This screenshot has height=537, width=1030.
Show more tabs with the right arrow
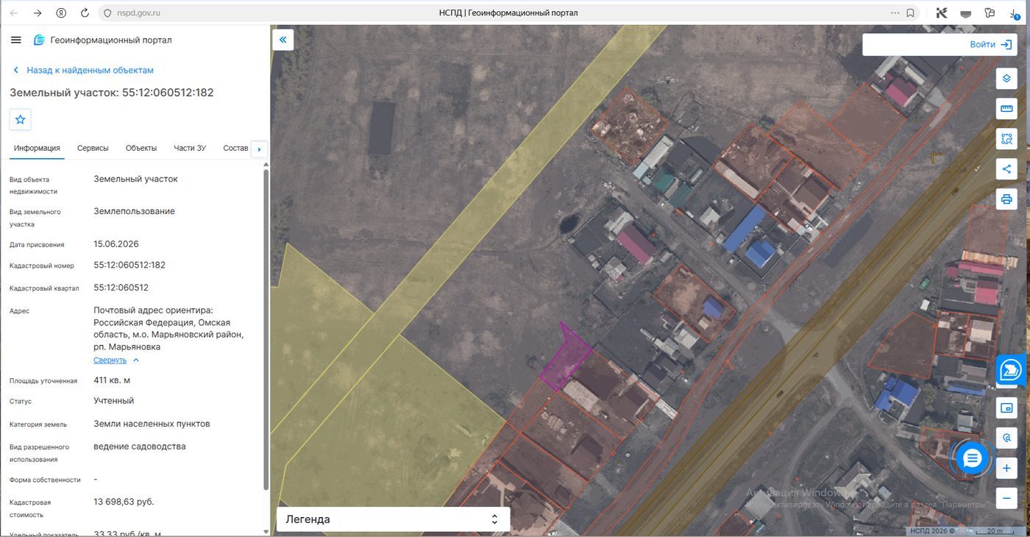[x=258, y=149]
